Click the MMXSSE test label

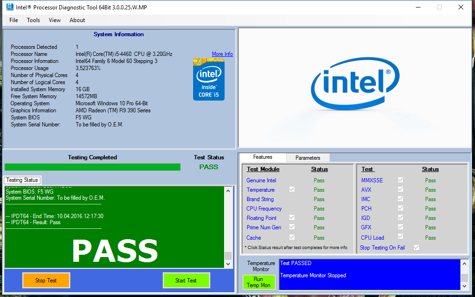372,180
